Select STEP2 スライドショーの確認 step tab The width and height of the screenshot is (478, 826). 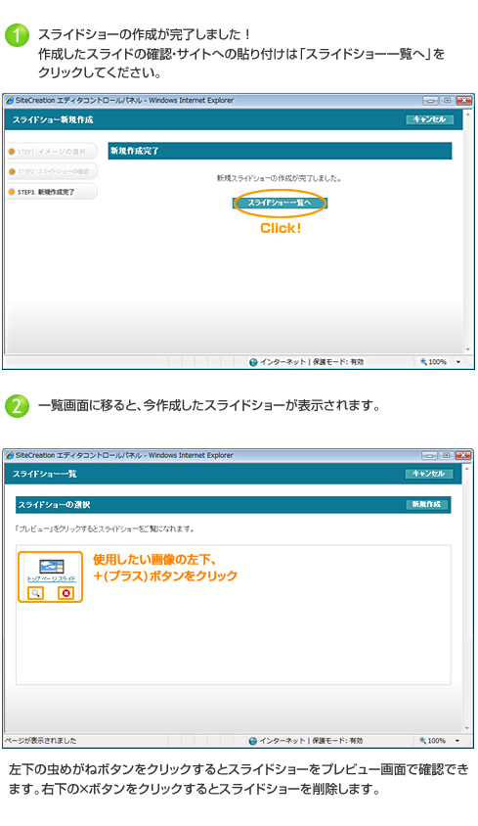(51, 171)
